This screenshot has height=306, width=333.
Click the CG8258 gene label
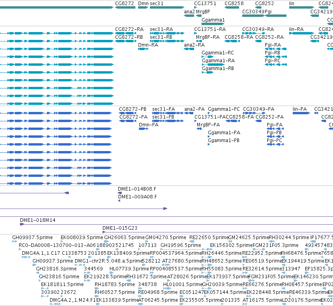(234, 4)
